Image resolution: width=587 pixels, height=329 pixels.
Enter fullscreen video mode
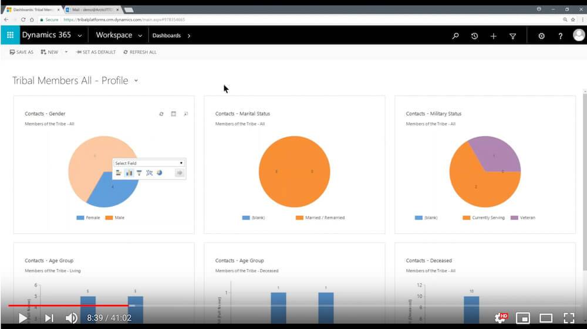(569, 318)
